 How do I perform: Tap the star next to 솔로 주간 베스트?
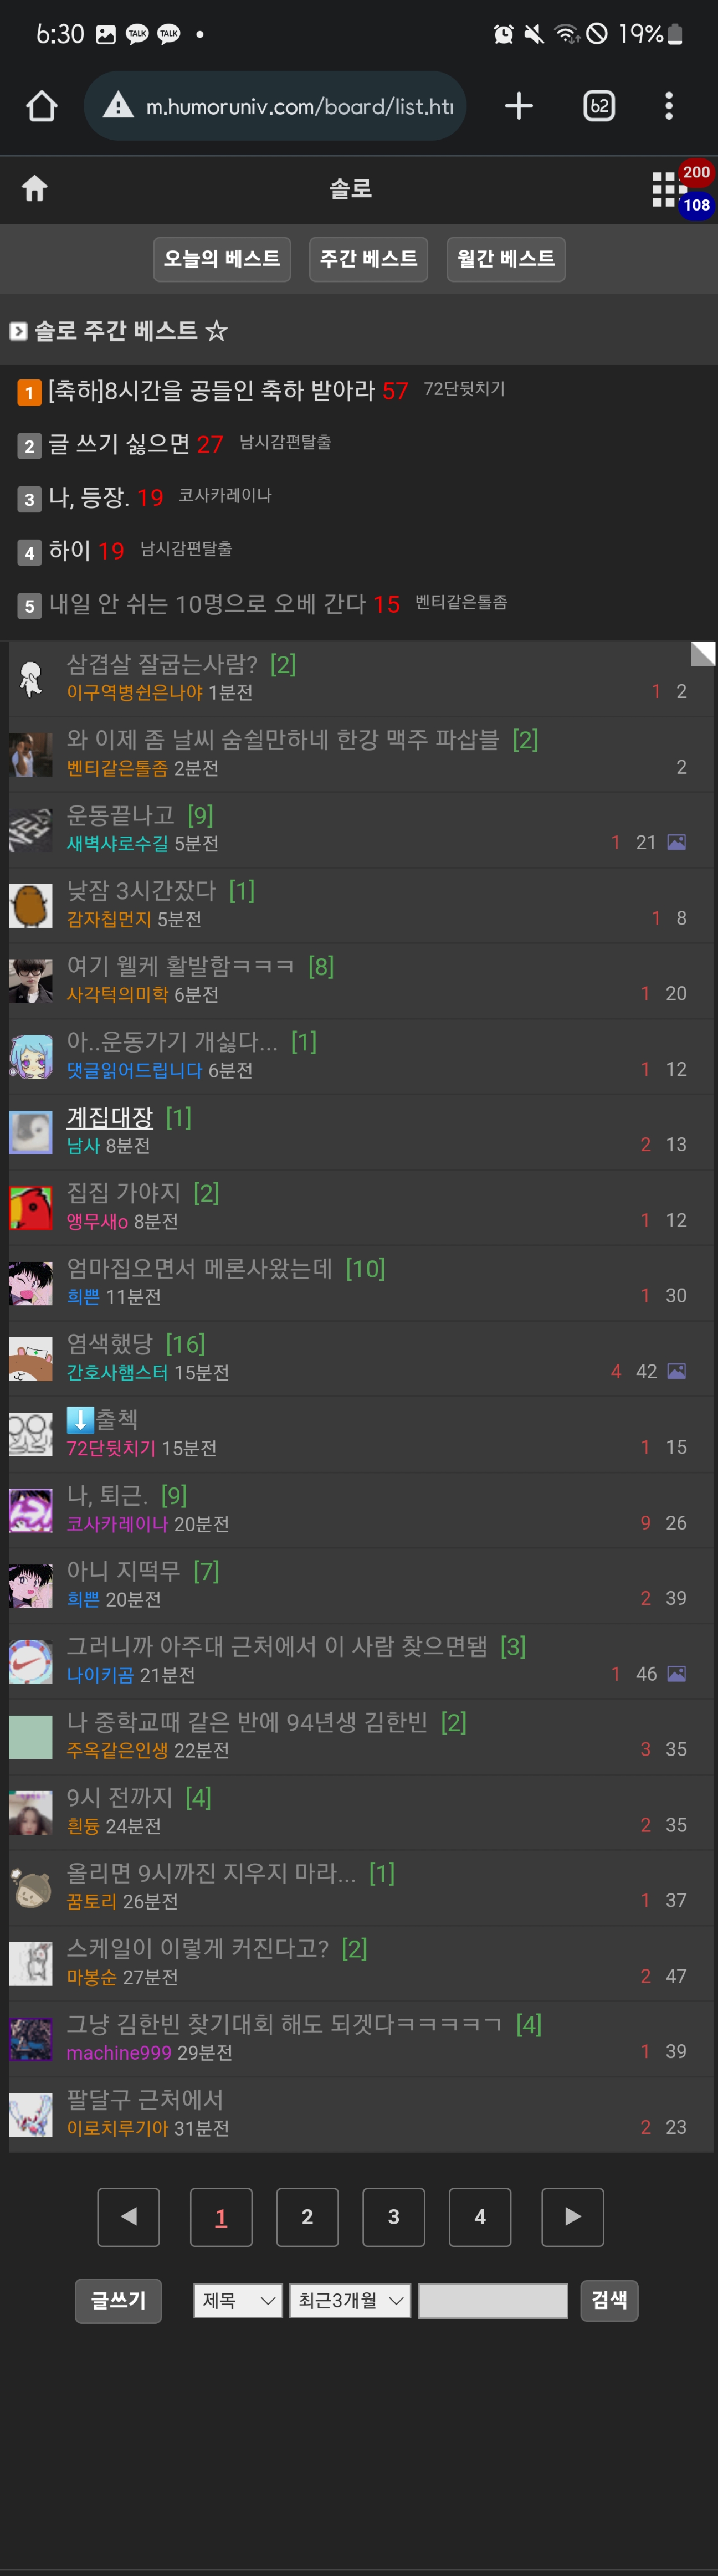pyautogui.click(x=216, y=330)
